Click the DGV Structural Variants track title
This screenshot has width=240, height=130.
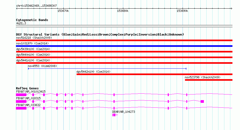point(100,34)
